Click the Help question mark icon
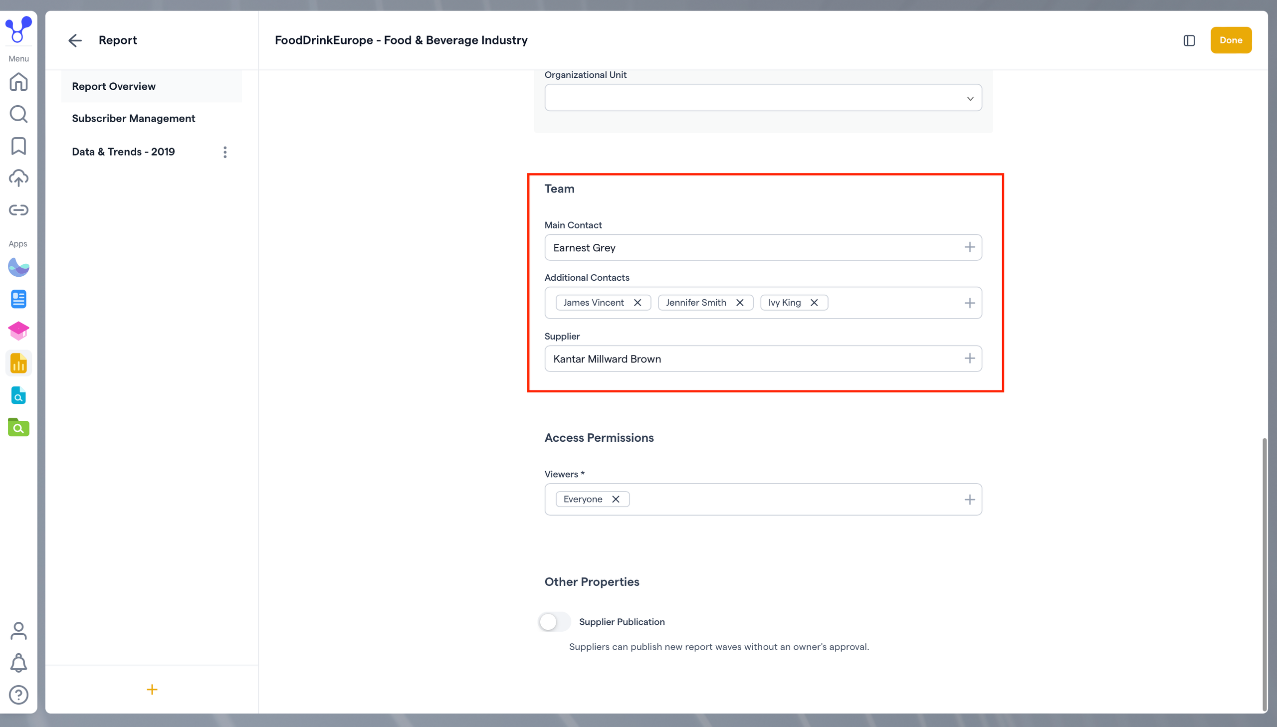Viewport: 1277px width, 727px height. (18, 695)
